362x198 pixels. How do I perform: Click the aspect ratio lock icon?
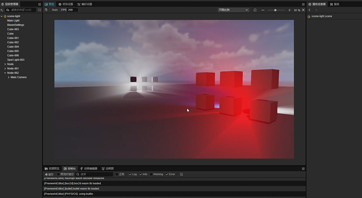255,10
